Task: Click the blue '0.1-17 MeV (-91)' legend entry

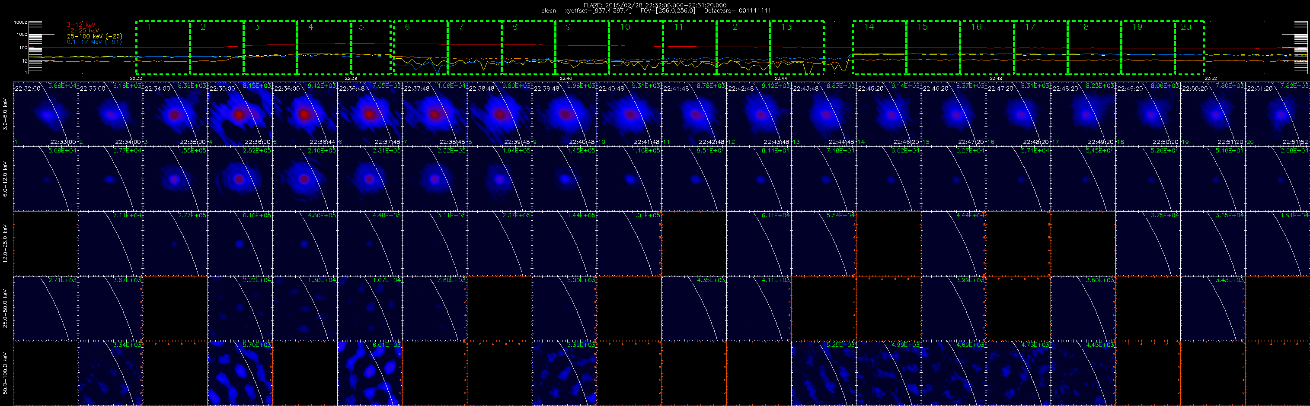Action: pyautogui.click(x=95, y=42)
